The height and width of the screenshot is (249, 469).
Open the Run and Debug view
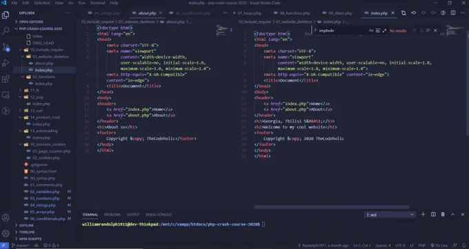[6, 63]
